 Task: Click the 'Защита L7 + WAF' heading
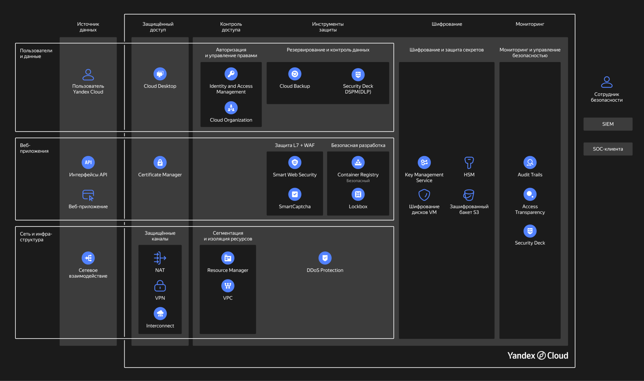point(295,145)
